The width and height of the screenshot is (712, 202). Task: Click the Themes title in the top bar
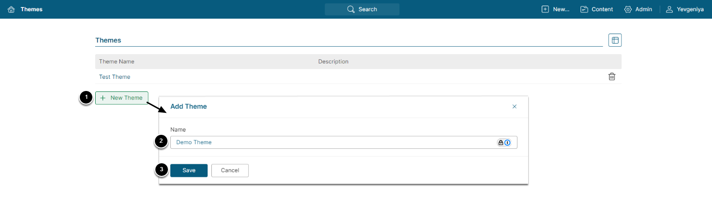pyautogui.click(x=31, y=9)
